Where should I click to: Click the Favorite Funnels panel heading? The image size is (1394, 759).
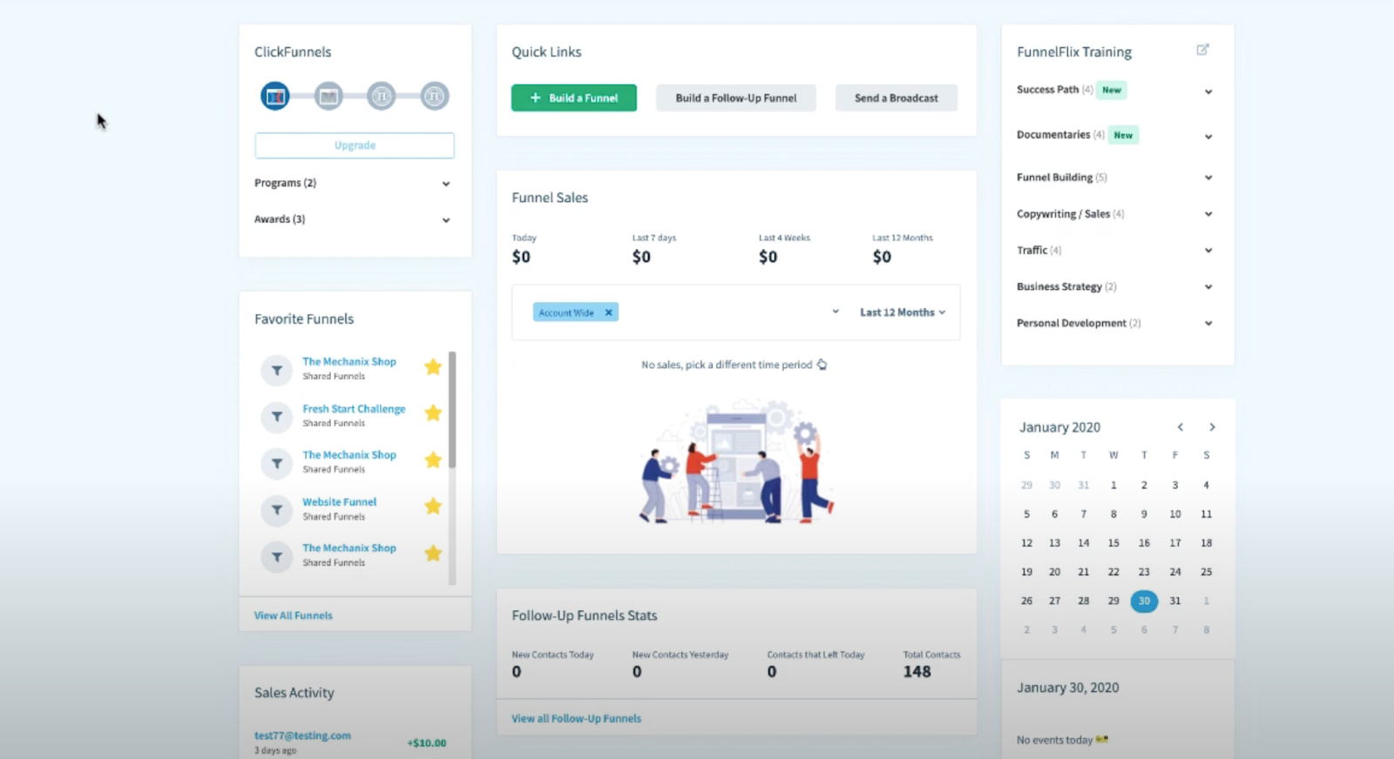(x=304, y=319)
